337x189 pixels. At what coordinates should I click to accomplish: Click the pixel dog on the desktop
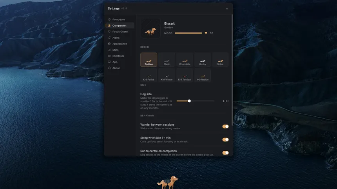[168, 182]
